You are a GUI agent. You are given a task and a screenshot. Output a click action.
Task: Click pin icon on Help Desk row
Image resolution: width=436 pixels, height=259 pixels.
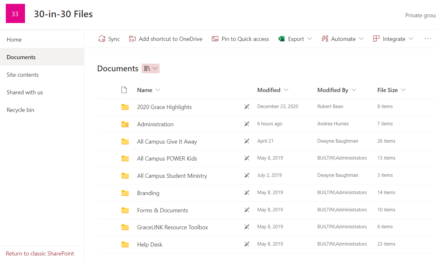pyautogui.click(x=247, y=244)
